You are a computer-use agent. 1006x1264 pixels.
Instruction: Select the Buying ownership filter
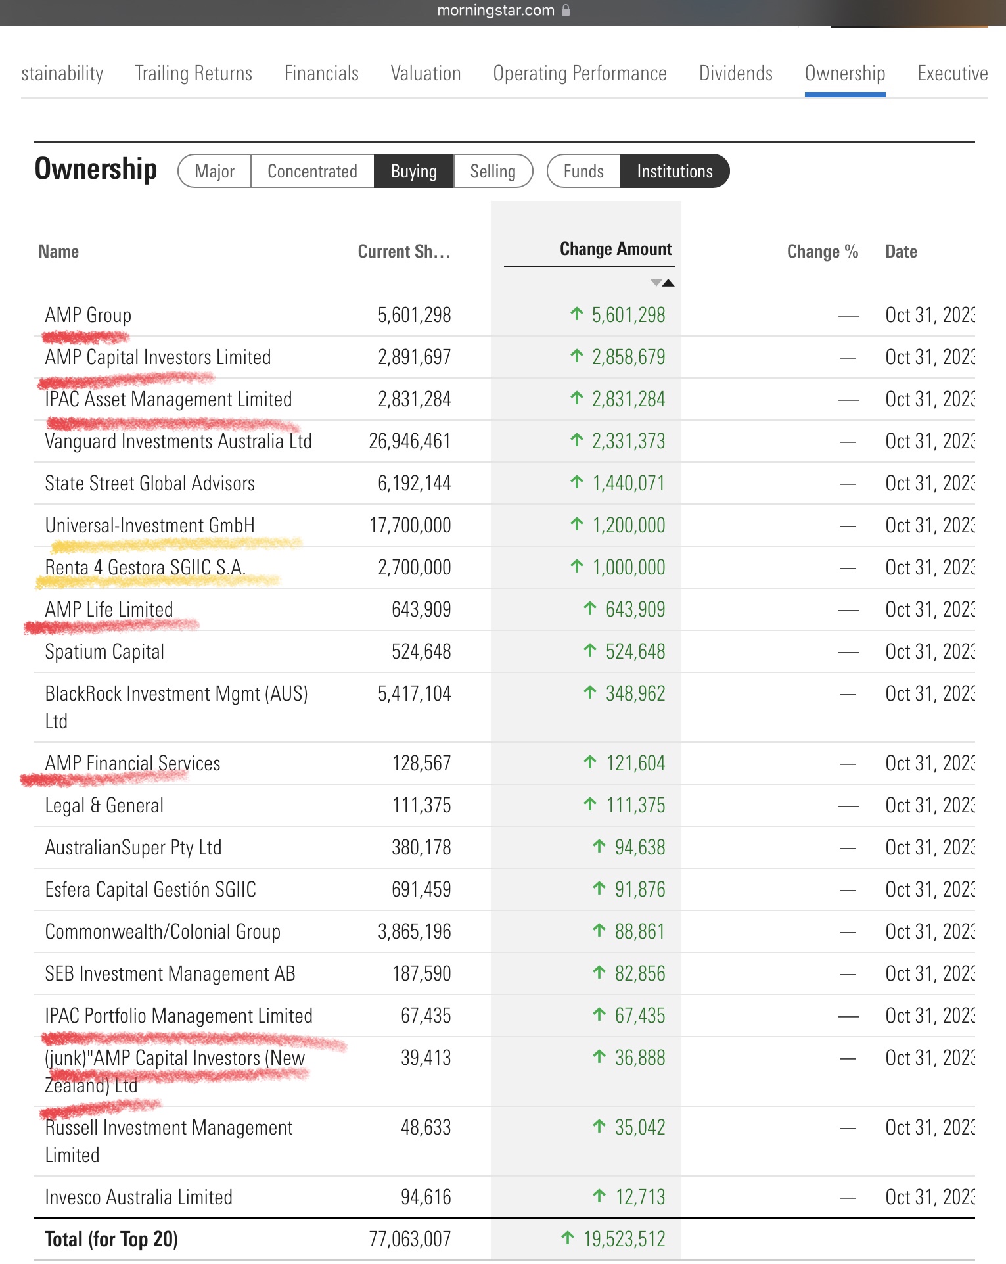click(414, 172)
